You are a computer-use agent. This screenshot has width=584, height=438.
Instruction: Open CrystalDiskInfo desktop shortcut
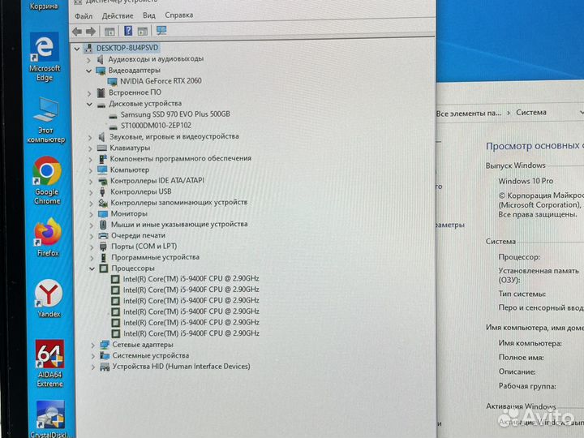tap(50, 419)
